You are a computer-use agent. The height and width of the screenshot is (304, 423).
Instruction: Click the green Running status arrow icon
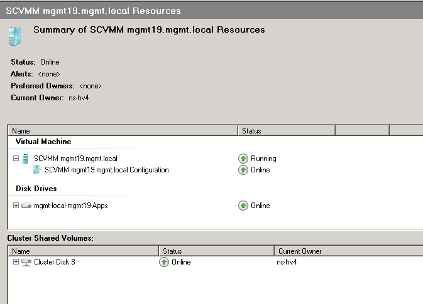click(243, 159)
